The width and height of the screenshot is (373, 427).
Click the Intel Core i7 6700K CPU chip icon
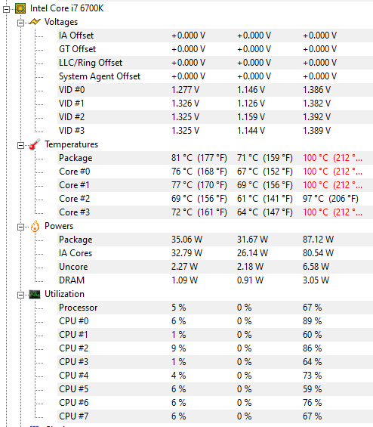[20, 8]
